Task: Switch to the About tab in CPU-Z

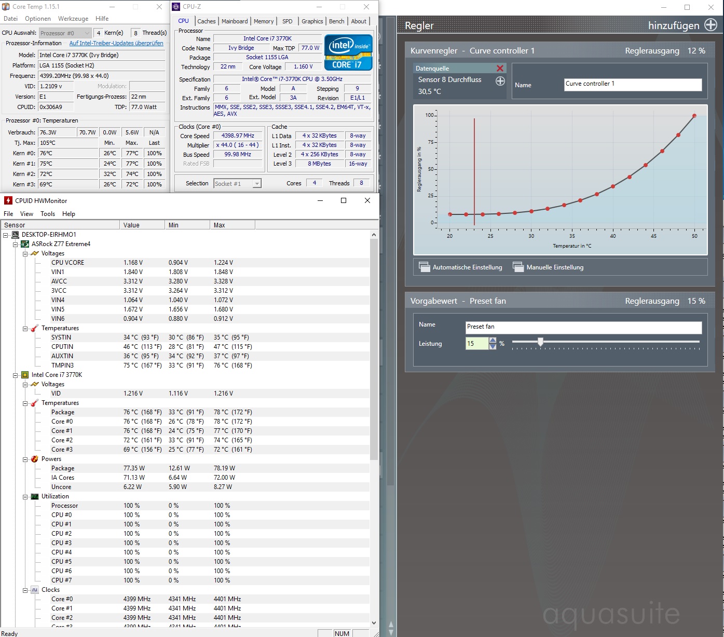Action: click(359, 21)
